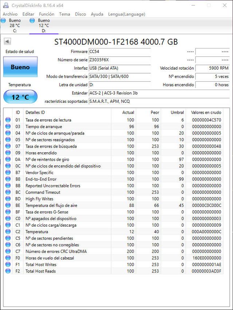Click the Bueno health status button
Screen dimensions: 233x310
pyautogui.click(x=20, y=67)
